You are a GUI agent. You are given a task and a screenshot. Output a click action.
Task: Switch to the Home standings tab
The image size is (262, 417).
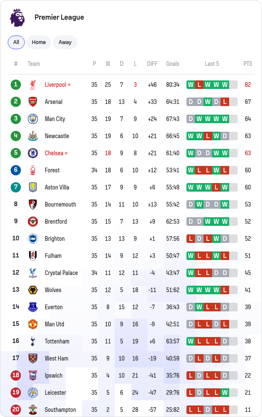click(x=39, y=42)
